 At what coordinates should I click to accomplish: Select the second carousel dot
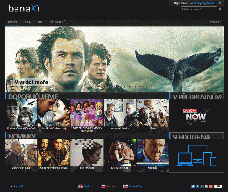click(x=113, y=87)
